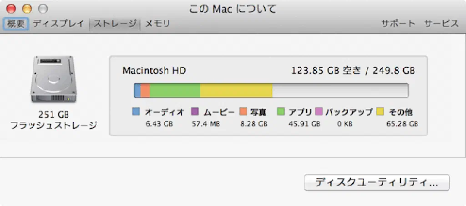
Task: Open the サポート link
Action: [x=398, y=24]
